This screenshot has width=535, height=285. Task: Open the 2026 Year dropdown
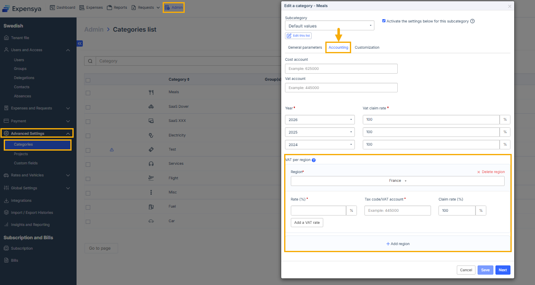[320, 120]
